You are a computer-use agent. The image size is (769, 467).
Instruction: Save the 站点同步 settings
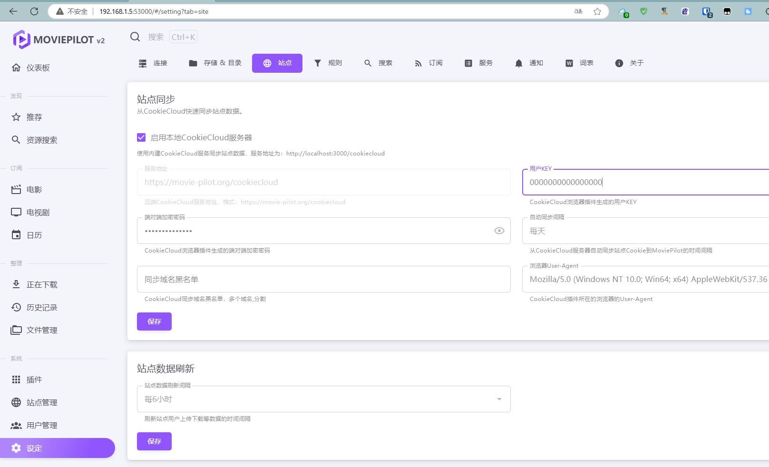pos(154,321)
